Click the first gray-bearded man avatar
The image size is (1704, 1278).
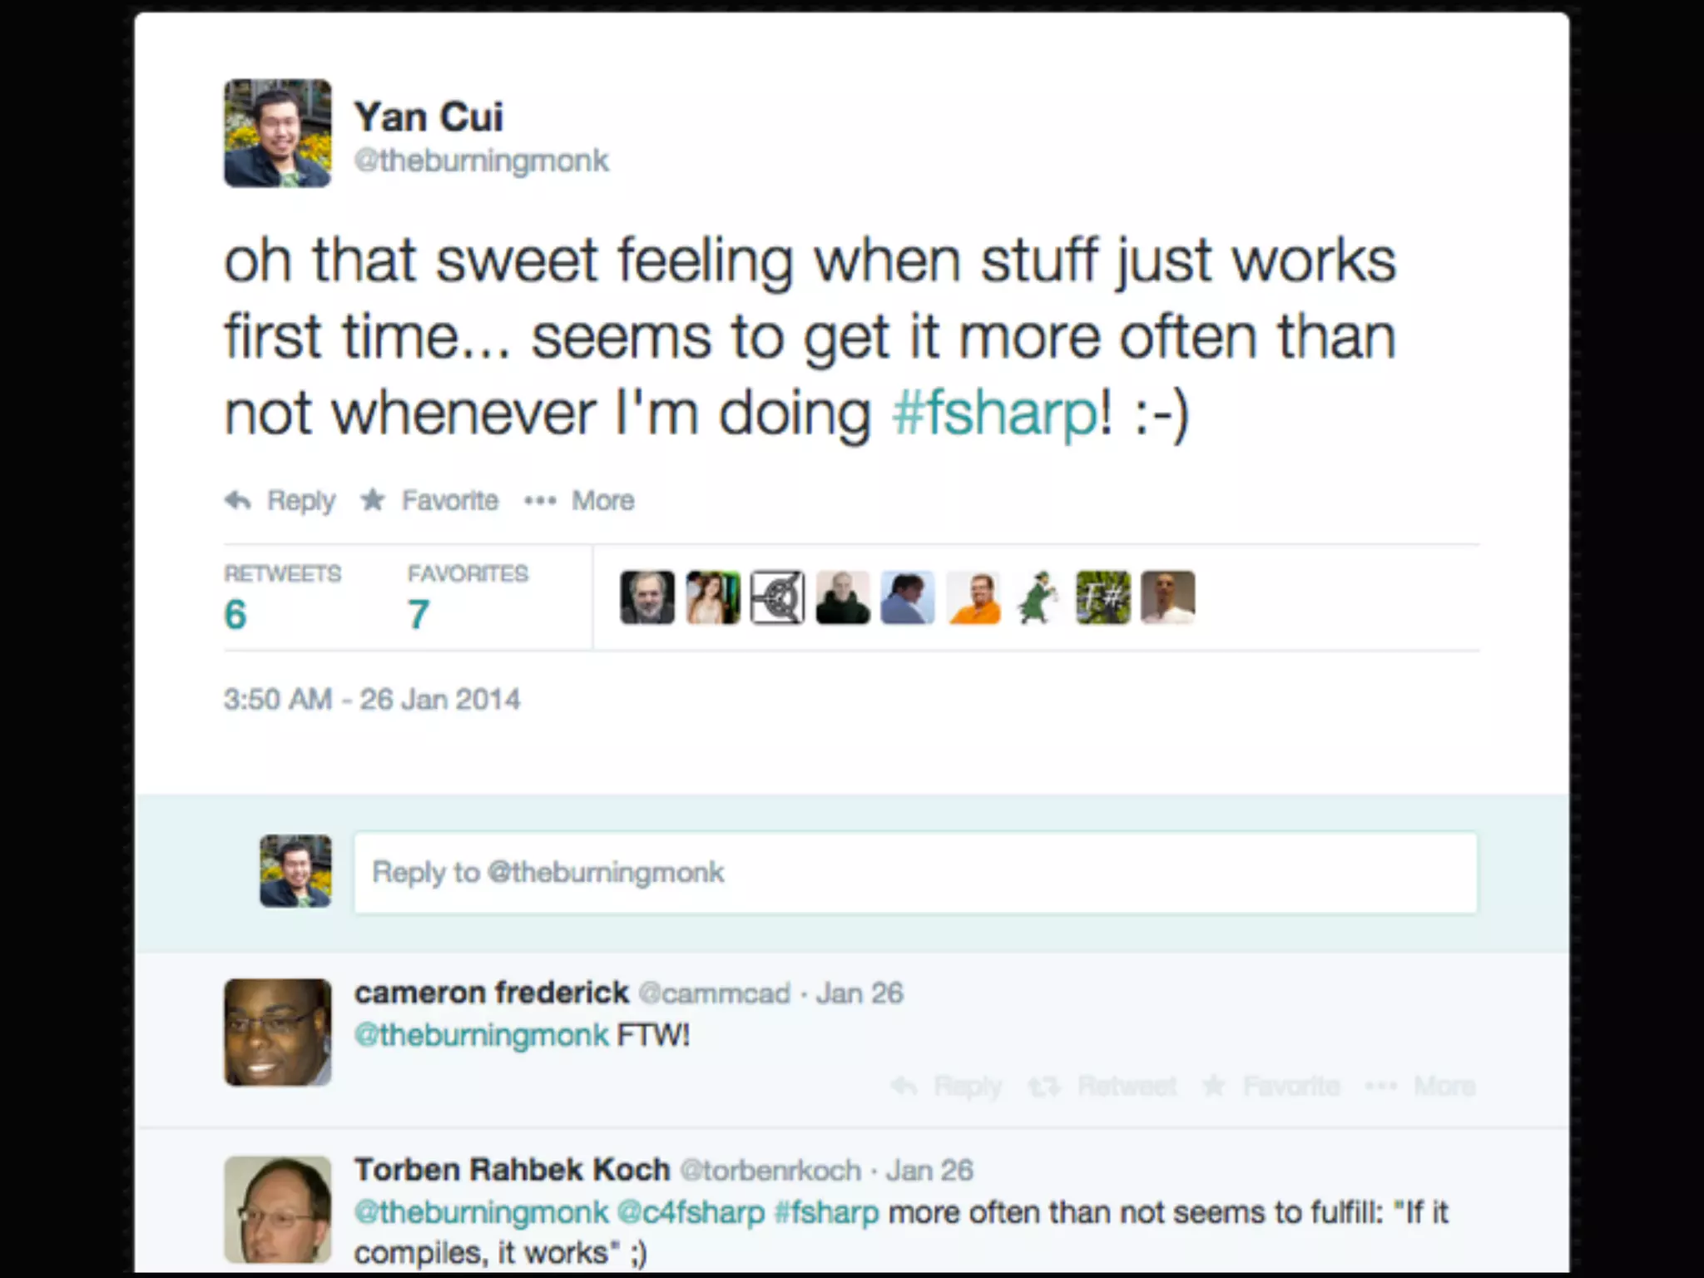(647, 597)
